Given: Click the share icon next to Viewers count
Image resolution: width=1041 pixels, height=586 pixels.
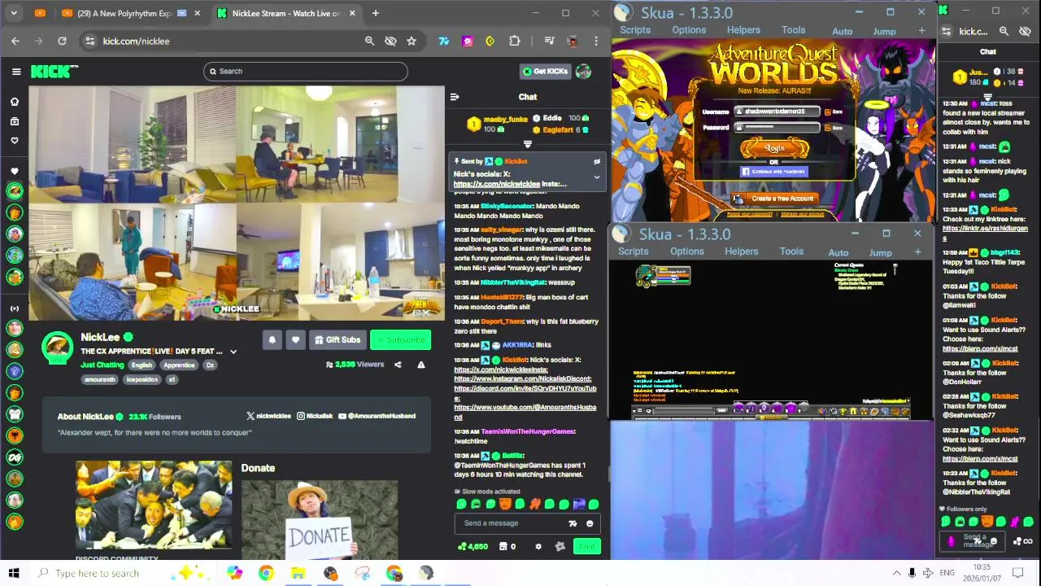Looking at the screenshot, I should point(398,365).
